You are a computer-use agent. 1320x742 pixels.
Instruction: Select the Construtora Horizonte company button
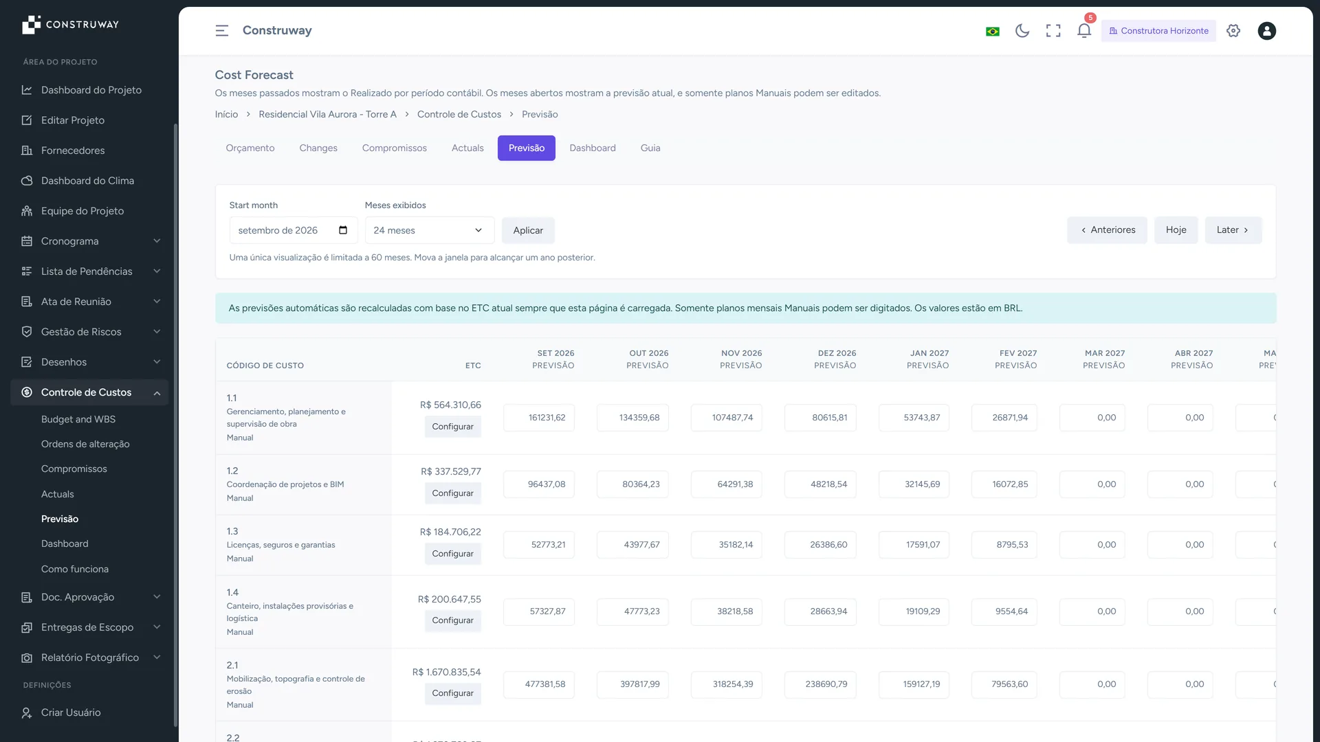click(x=1158, y=31)
